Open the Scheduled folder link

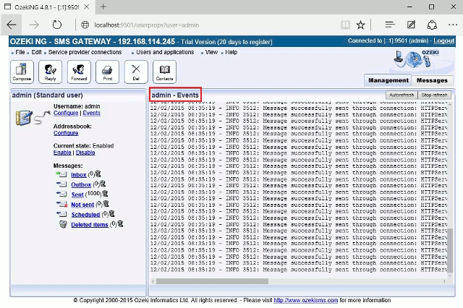pos(85,215)
